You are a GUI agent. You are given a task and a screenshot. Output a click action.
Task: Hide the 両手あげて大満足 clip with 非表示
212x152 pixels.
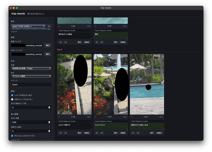click(87, 42)
